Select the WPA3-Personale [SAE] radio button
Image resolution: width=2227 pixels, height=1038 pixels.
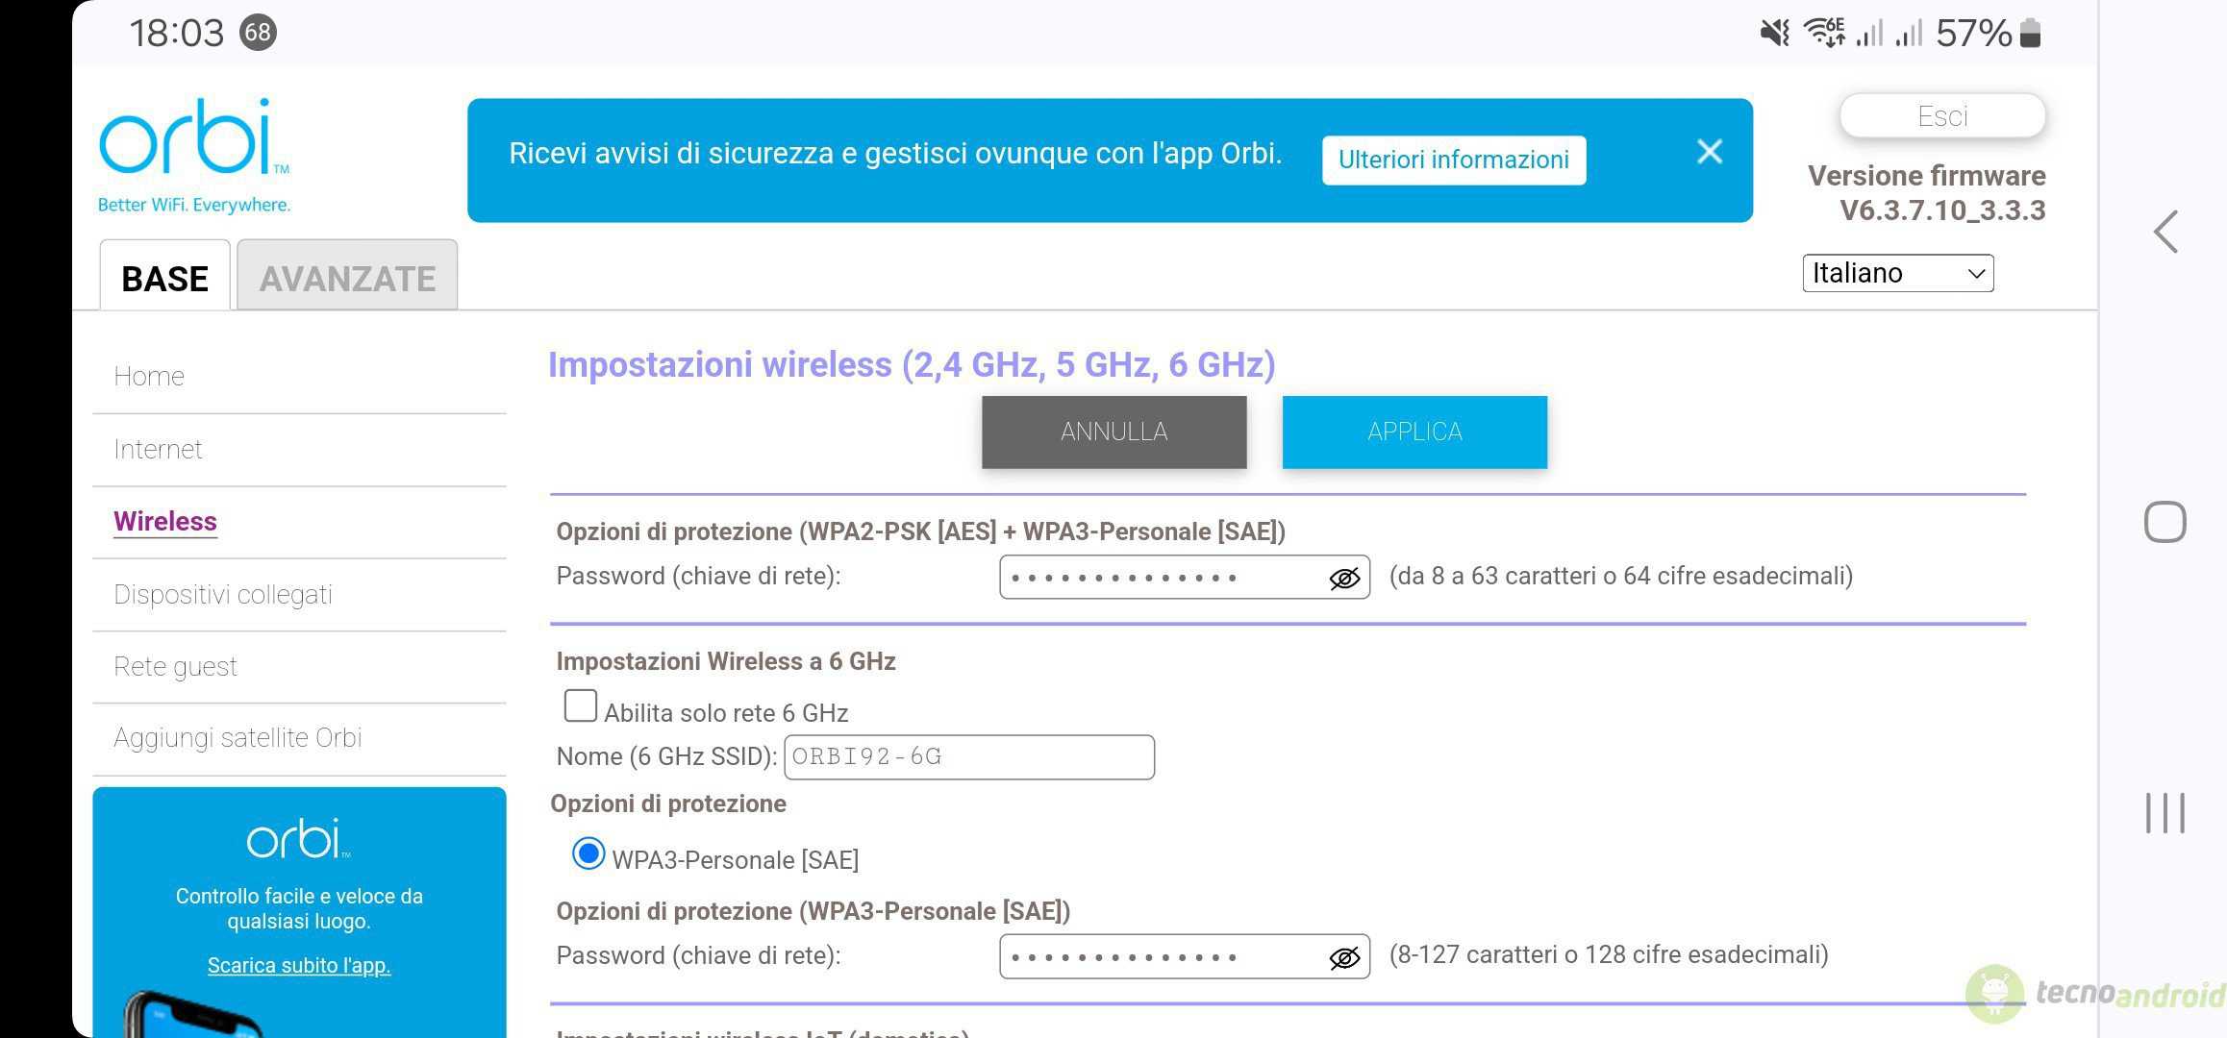click(x=588, y=853)
